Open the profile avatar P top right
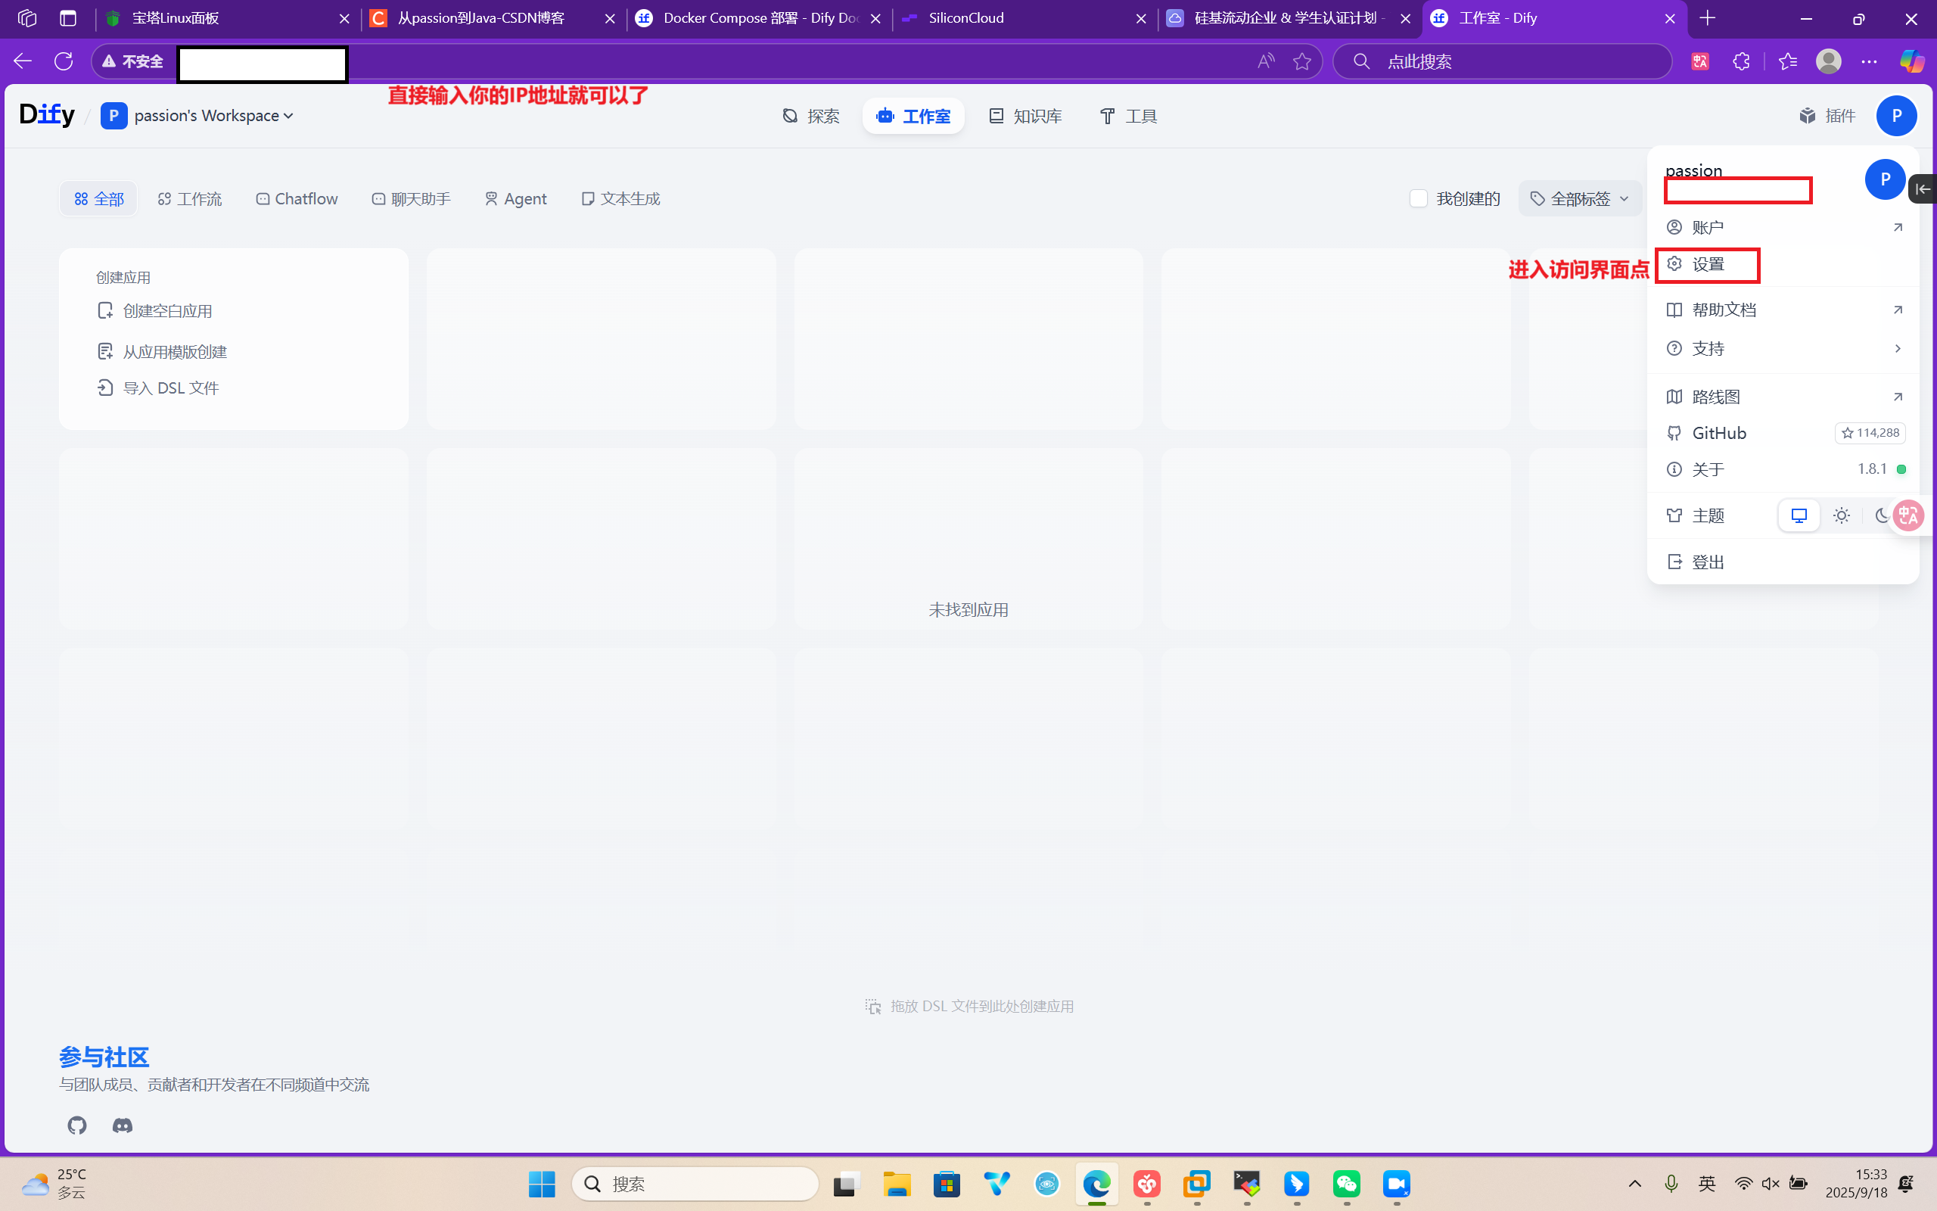This screenshot has height=1211, width=1937. (1896, 115)
